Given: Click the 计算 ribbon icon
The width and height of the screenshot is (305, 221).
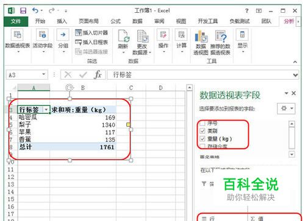Looking at the screenshot, I should 181,35.
